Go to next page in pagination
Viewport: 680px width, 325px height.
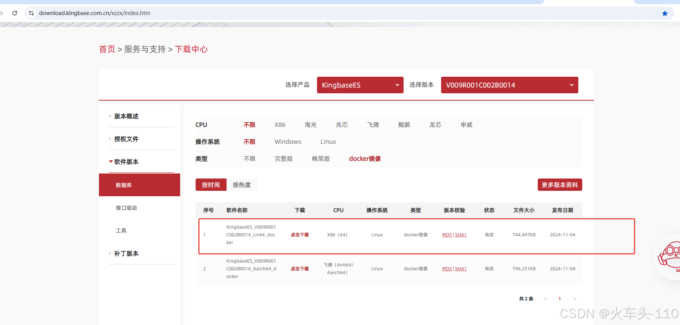click(575, 299)
